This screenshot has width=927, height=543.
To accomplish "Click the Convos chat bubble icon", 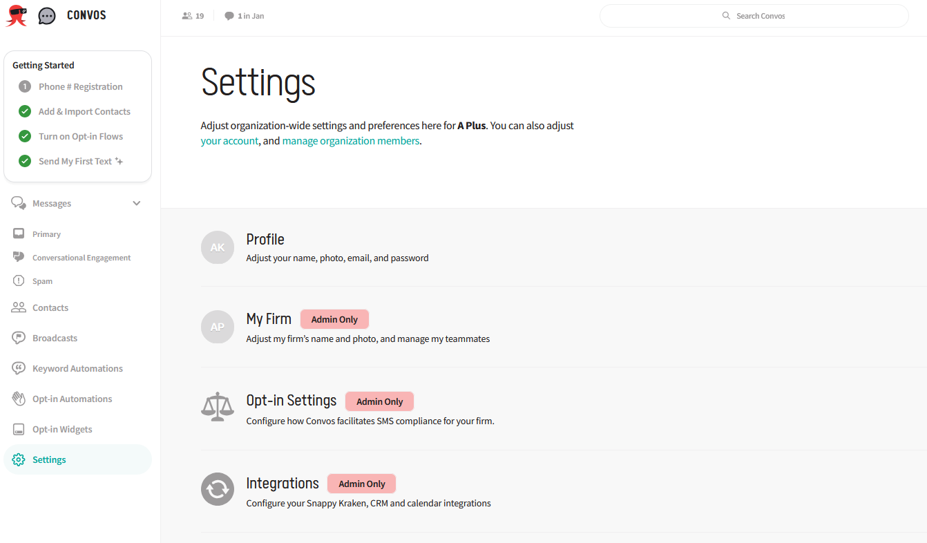I will [x=47, y=16].
